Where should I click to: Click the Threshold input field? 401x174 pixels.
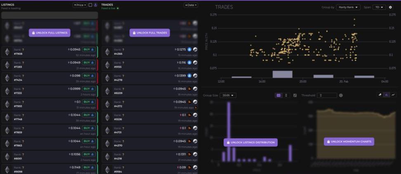tap(327, 95)
